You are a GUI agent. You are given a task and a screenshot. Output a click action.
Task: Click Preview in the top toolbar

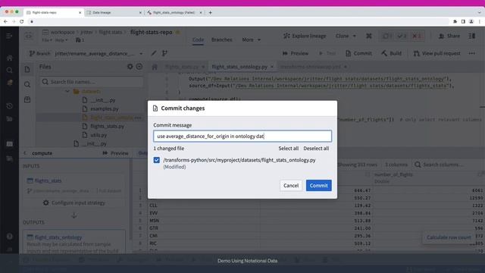(296, 53)
